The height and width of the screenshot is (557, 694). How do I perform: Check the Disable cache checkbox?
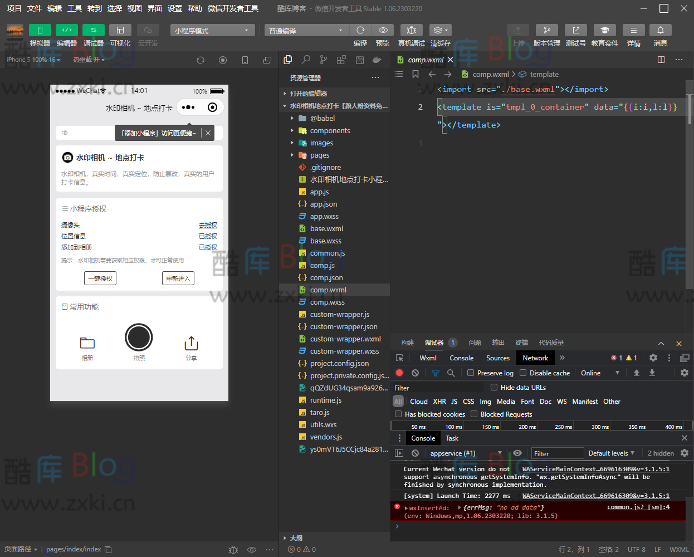pyautogui.click(x=523, y=373)
